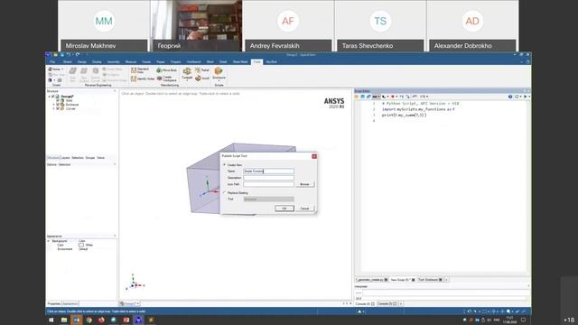The image size is (578, 325).
Task: Expand the Curves node in the Structure tree
Action: point(54,108)
